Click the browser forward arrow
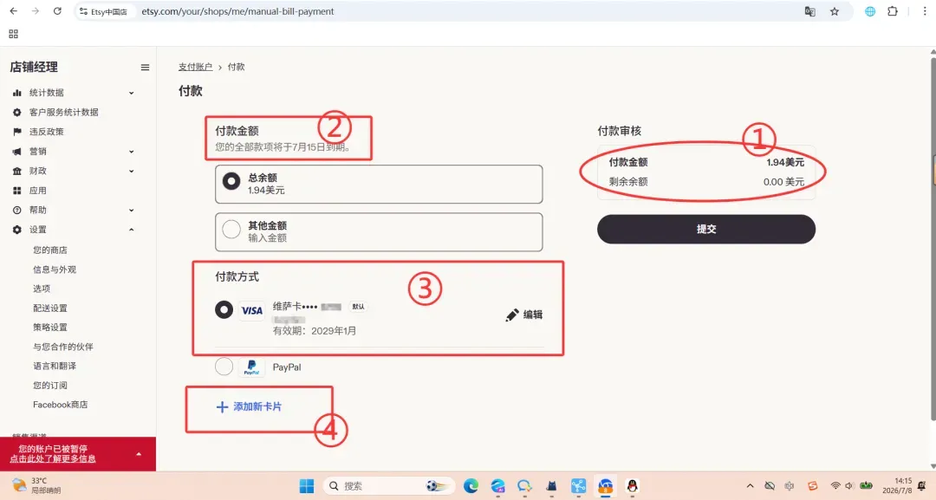936x500 pixels. [x=36, y=11]
